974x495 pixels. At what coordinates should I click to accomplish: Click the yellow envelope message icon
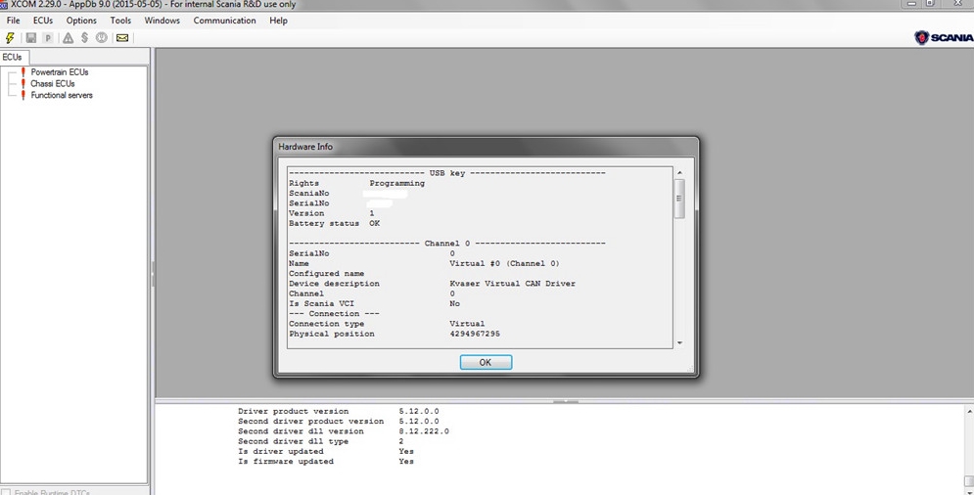tap(122, 38)
